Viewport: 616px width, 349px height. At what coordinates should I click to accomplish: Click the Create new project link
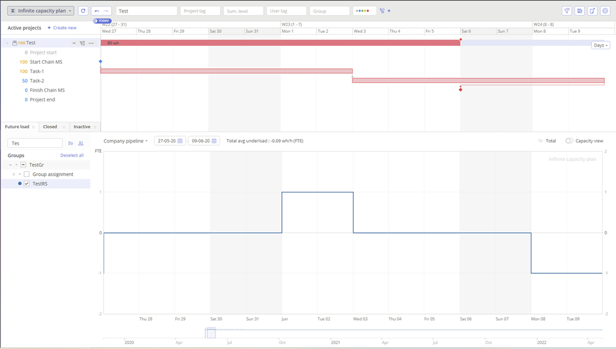pyautogui.click(x=62, y=28)
